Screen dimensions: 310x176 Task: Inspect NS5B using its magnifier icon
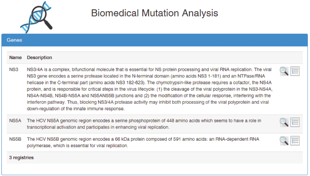(284, 141)
